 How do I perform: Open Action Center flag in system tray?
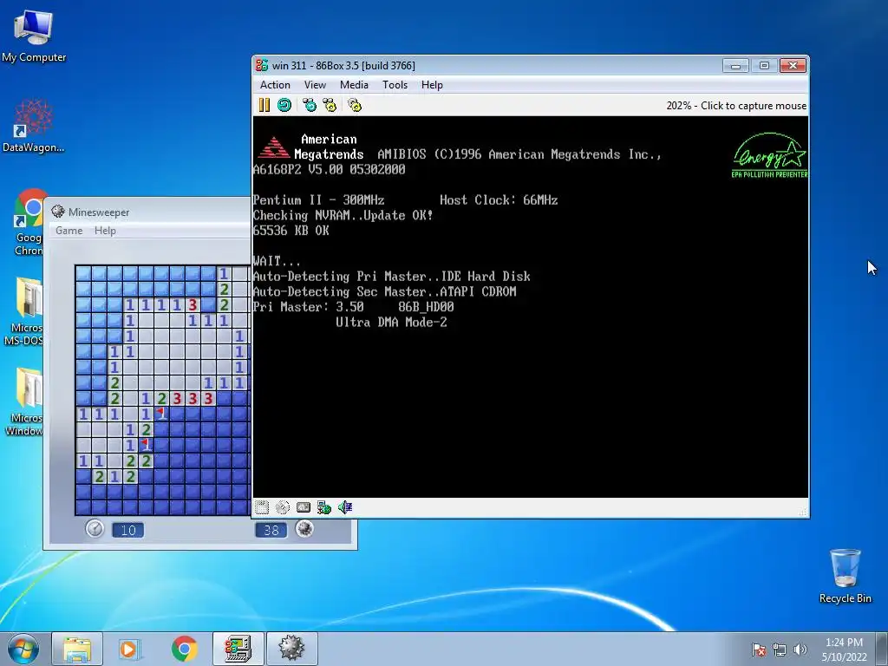pos(759,650)
